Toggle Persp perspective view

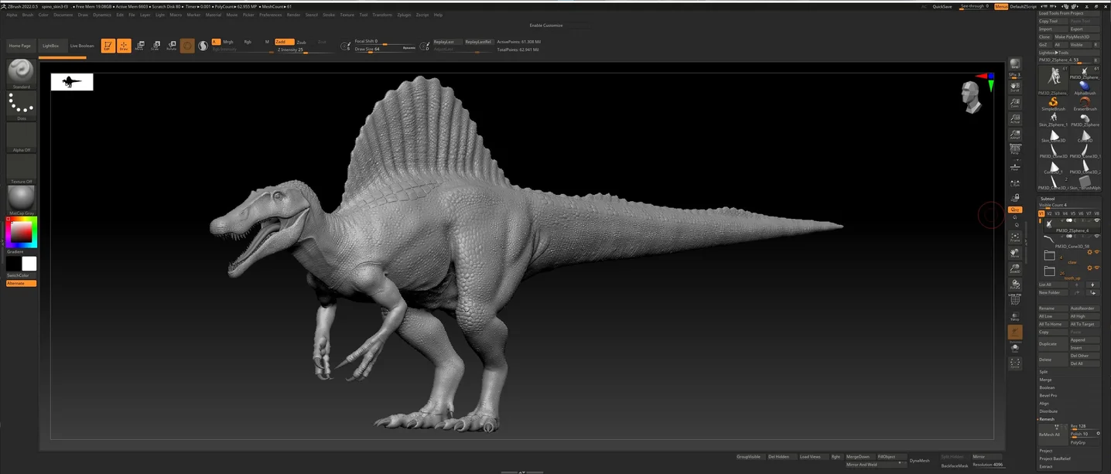(1015, 149)
